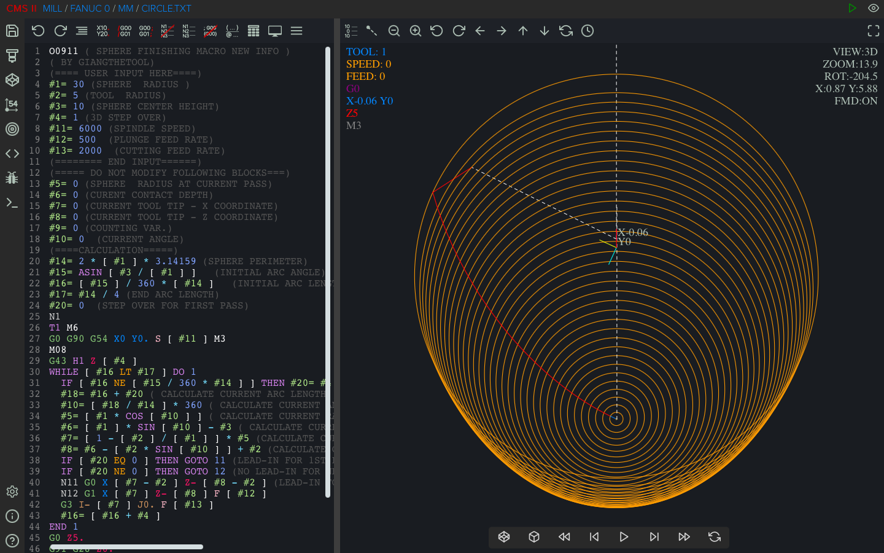Play the toolpath simulation
884x553 pixels.
pos(624,537)
